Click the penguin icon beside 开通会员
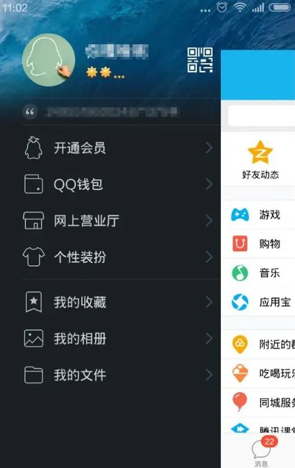Viewport: 295px width, 468px height. (x=33, y=148)
